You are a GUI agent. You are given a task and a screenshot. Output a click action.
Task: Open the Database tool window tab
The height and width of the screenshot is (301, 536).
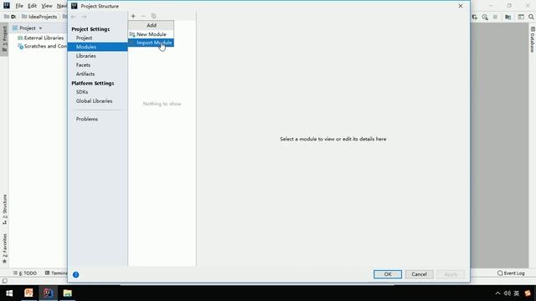(x=533, y=39)
